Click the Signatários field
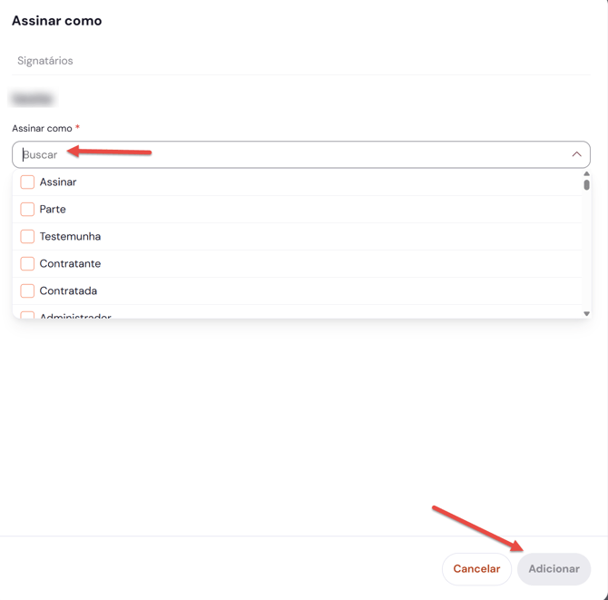The width and height of the screenshot is (608, 600). pos(301,61)
